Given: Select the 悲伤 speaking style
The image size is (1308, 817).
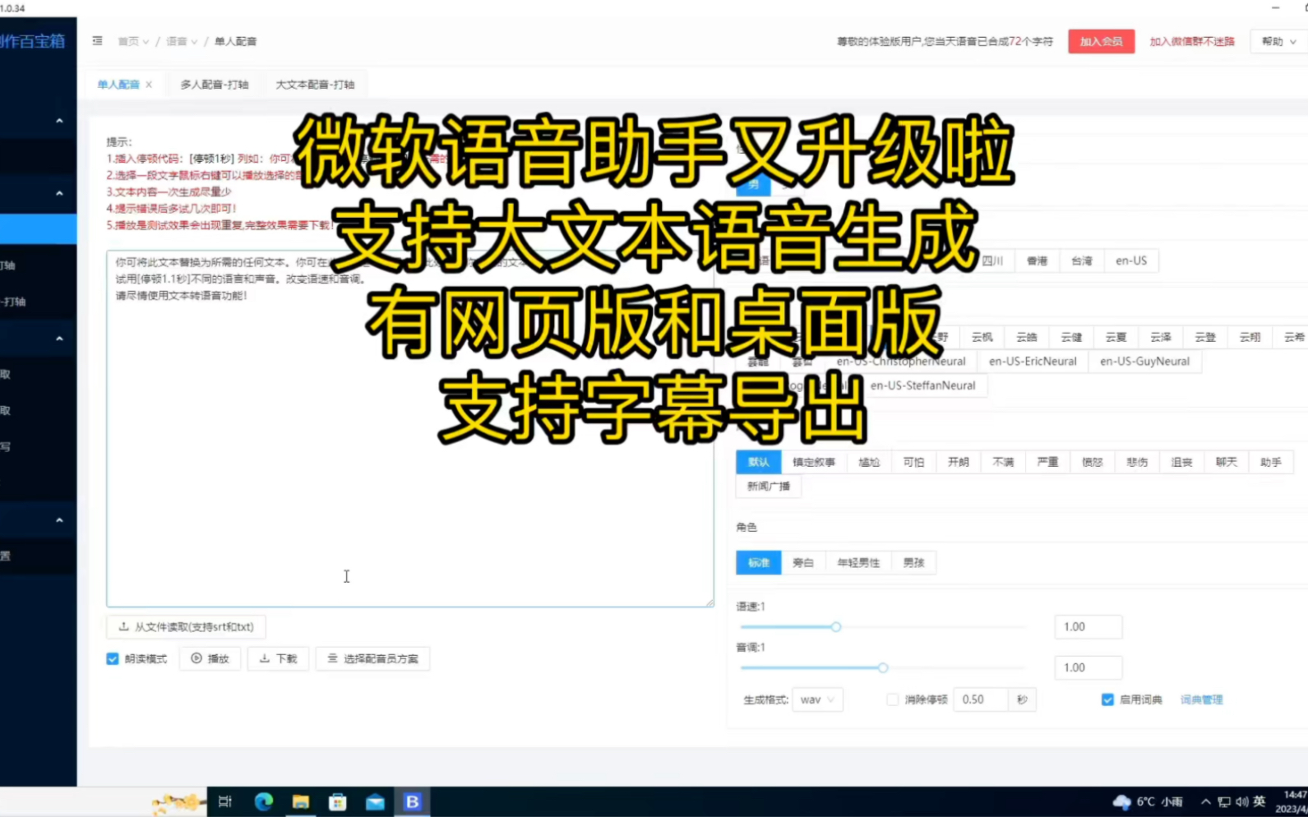Looking at the screenshot, I should (1137, 462).
